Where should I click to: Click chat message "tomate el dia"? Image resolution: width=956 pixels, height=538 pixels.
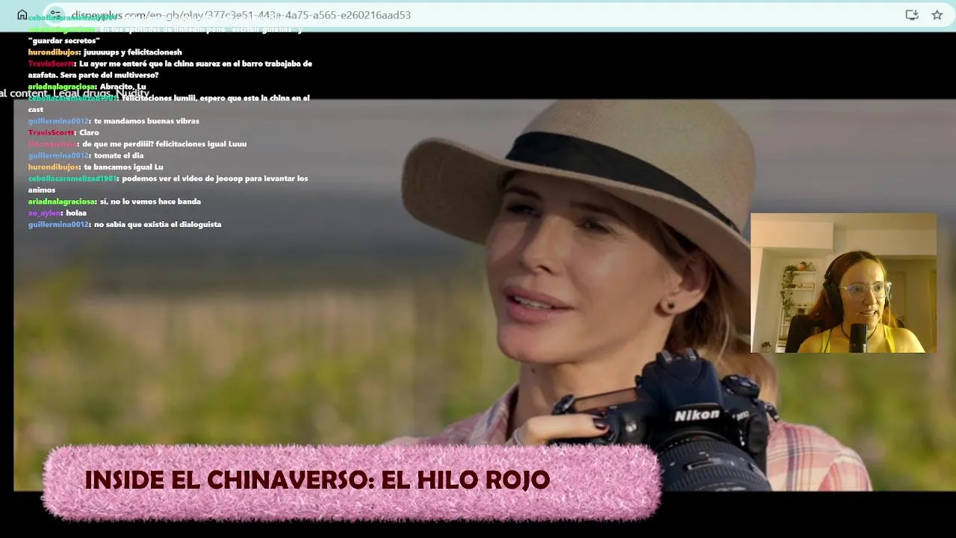click(x=119, y=155)
